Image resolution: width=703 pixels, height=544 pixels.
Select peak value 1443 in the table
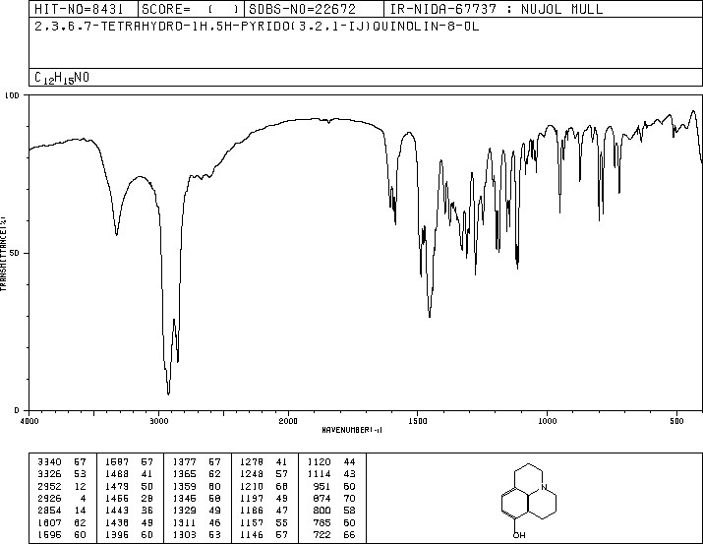[117, 511]
